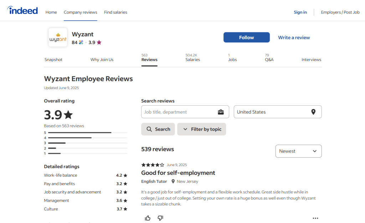Image resolution: width=365 pixels, height=223 pixels.
Task: Open the three-dot review options menu
Action: point(315,218)
